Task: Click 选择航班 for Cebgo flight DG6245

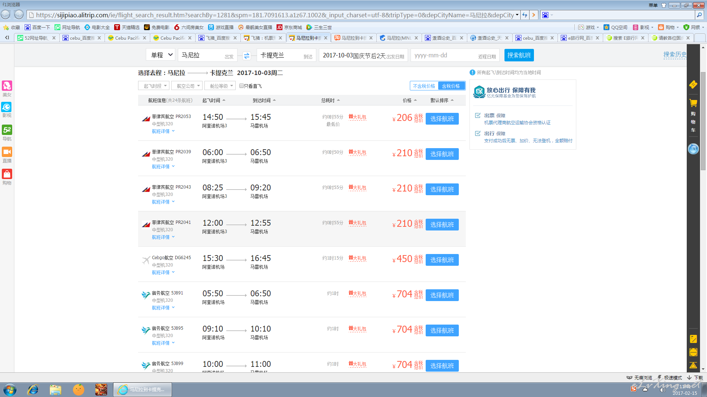Action: pyautogui.click(x=442, y=260)
